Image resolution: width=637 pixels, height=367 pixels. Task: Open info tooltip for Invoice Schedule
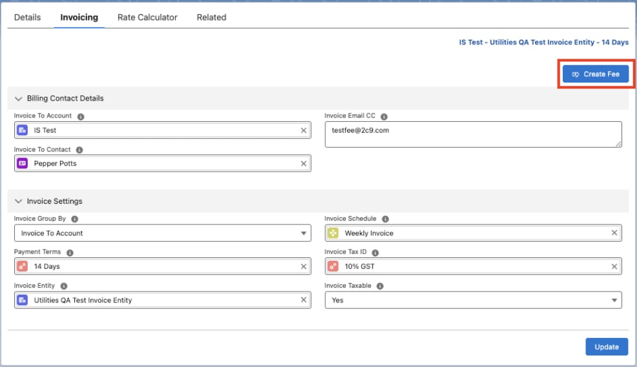coord(385,219)
